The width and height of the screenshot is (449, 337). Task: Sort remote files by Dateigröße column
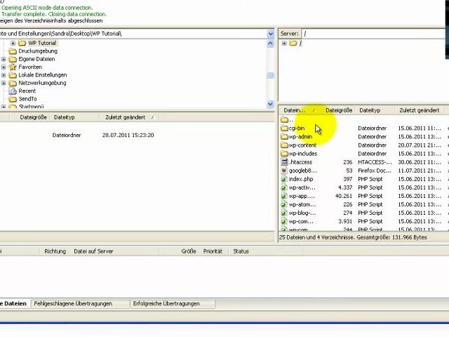(339, 110)
